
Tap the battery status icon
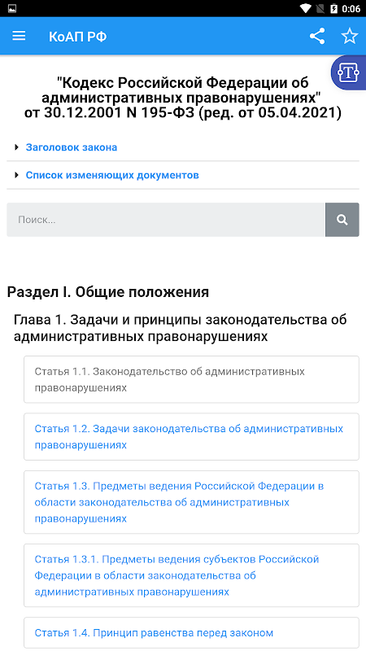pyautogui.click(x=333, y=8)
